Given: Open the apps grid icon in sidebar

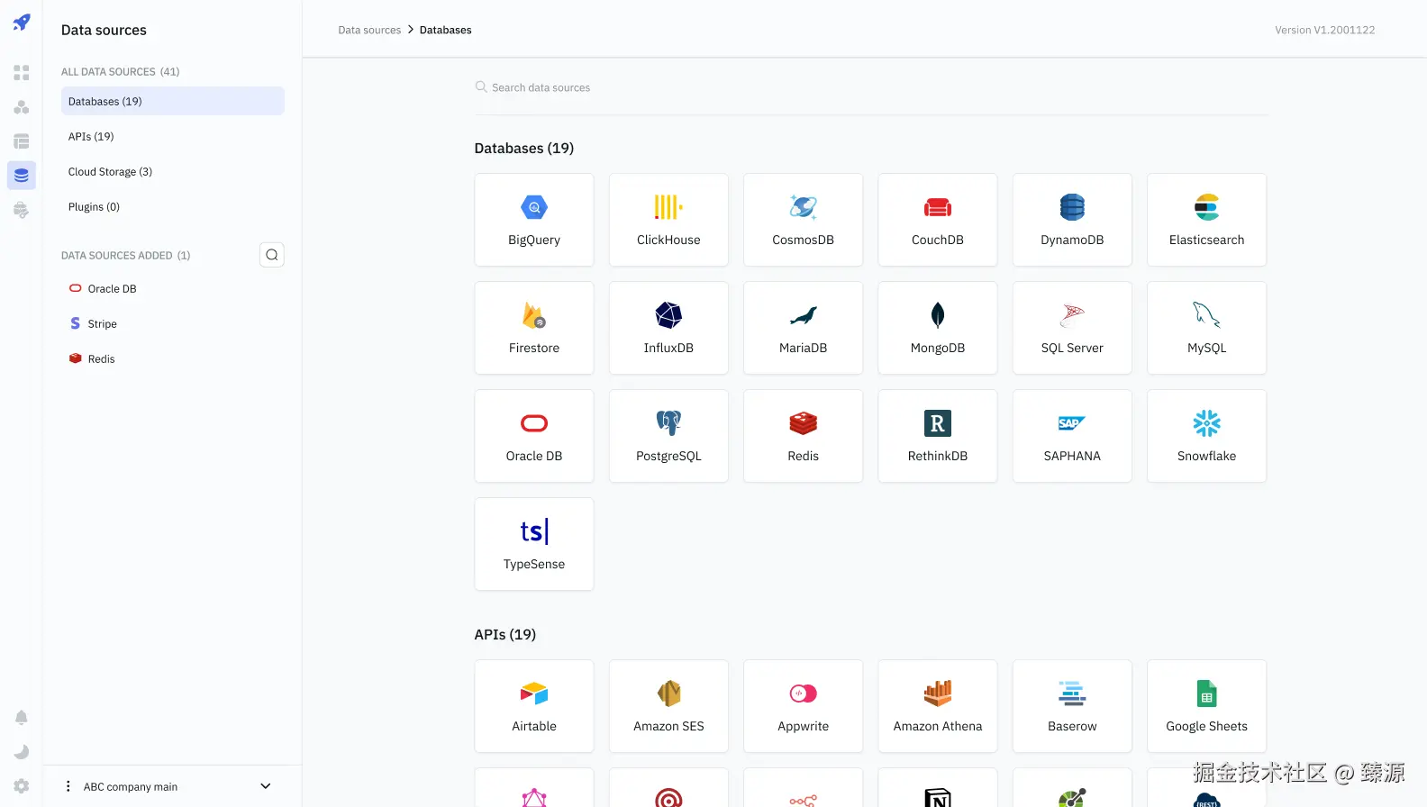Looking at the screenshot, I should (x=22, y=72).
